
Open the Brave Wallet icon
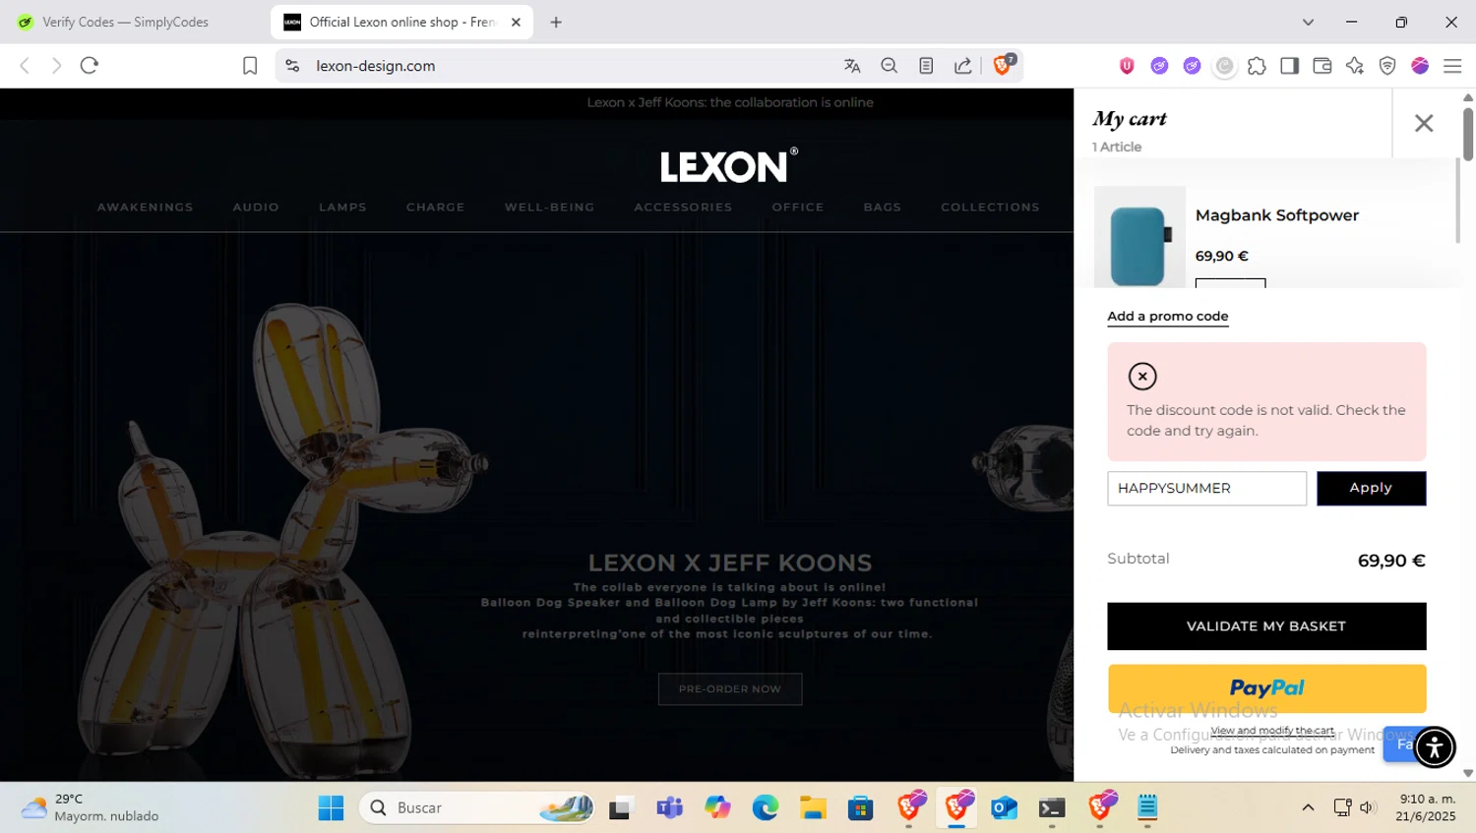click(1322, 66)
